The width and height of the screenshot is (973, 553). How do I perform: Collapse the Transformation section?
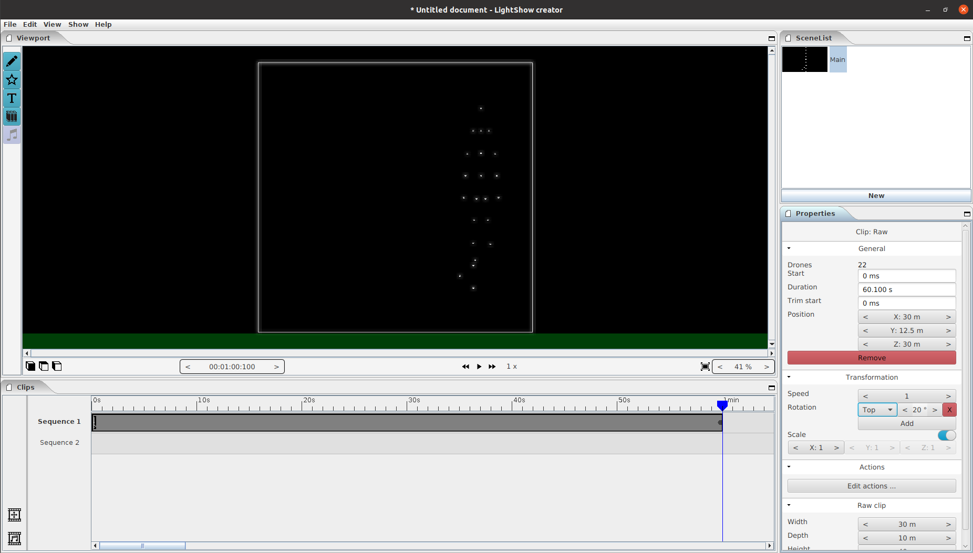789,377
